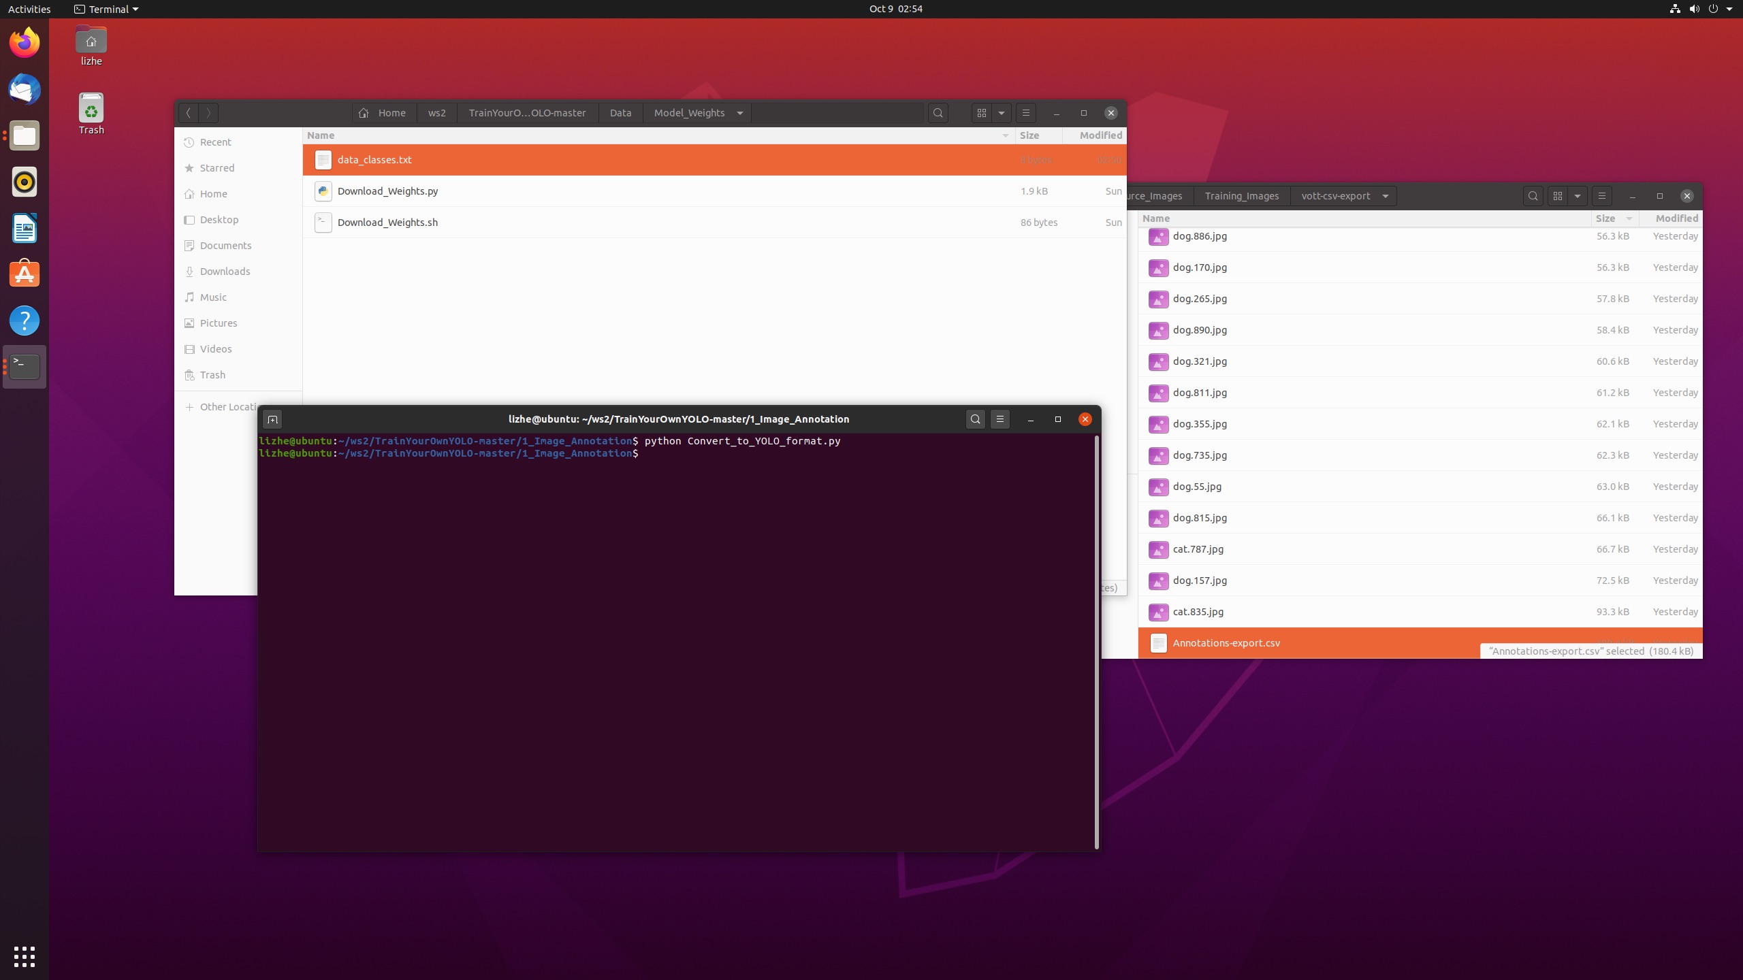Open Rhythmbox music player in dock
The height and width of the screenshot is (980, 1743).
25,182
